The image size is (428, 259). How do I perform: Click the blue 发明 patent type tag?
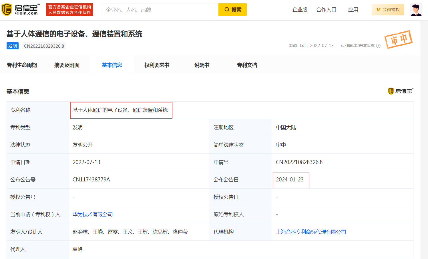pos(13,46)
